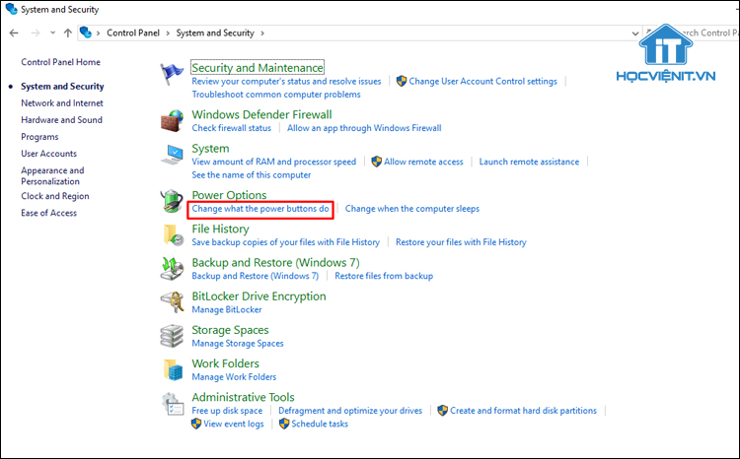The image size is (740, 459).
Task: Go up one level with Up arrow
Action: click(68, 33)
